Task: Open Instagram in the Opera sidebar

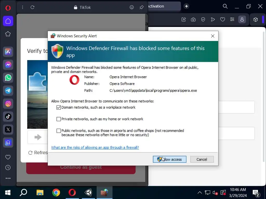Action: point(8,104)
